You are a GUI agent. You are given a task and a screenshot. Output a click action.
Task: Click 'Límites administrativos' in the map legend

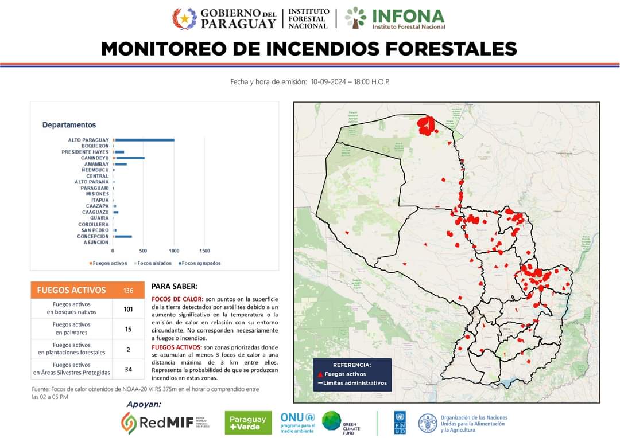tap(355, 383)
